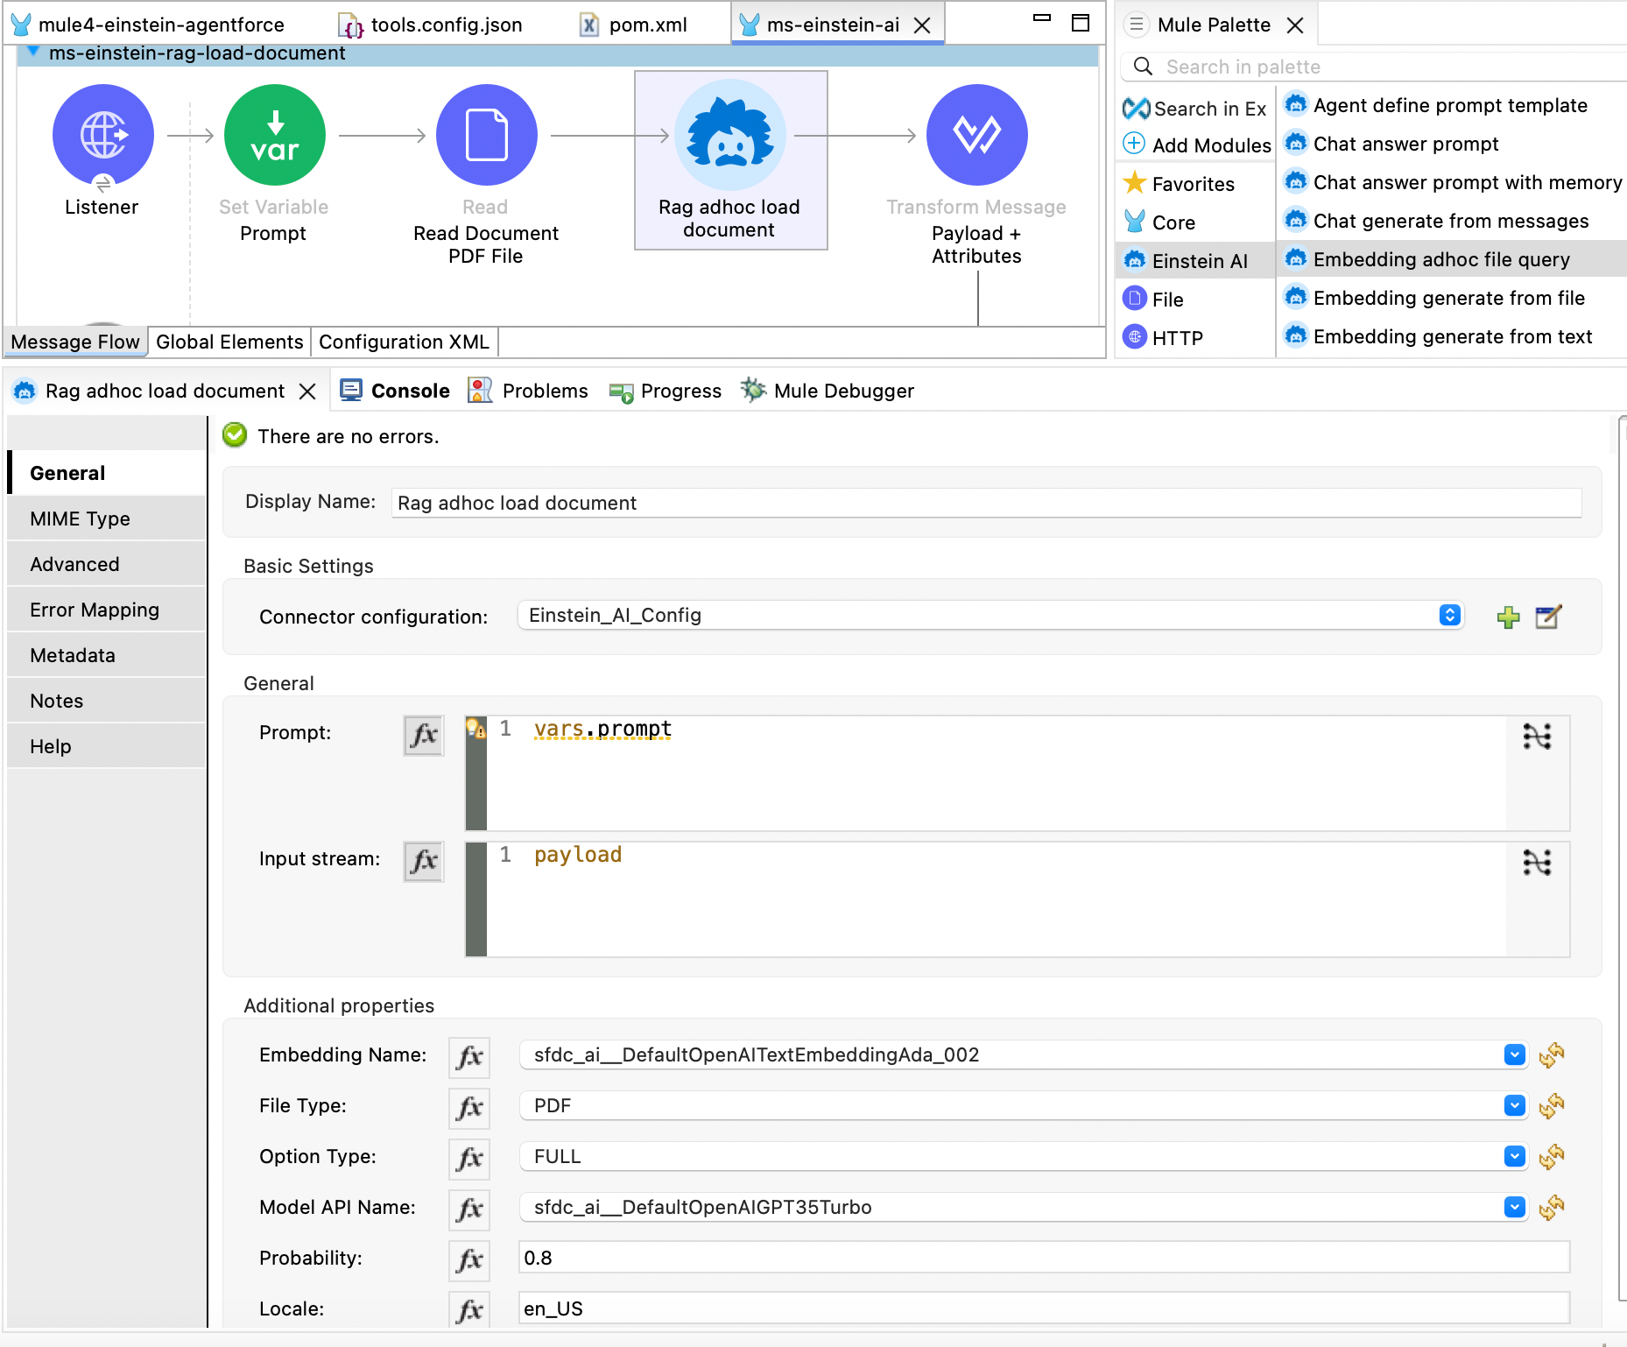Open the Option Type dropdown
Image resolution: width=1627 pixels, height=1347 pixels.
coord(1514,1156)
